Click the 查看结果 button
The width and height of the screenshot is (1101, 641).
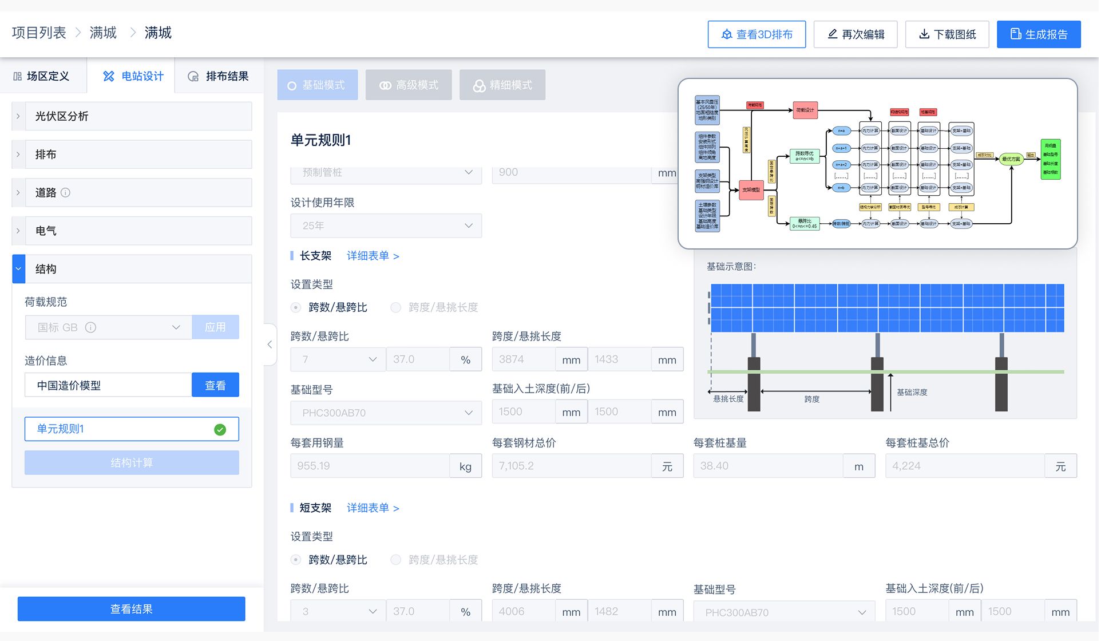[x=132, y=608]
